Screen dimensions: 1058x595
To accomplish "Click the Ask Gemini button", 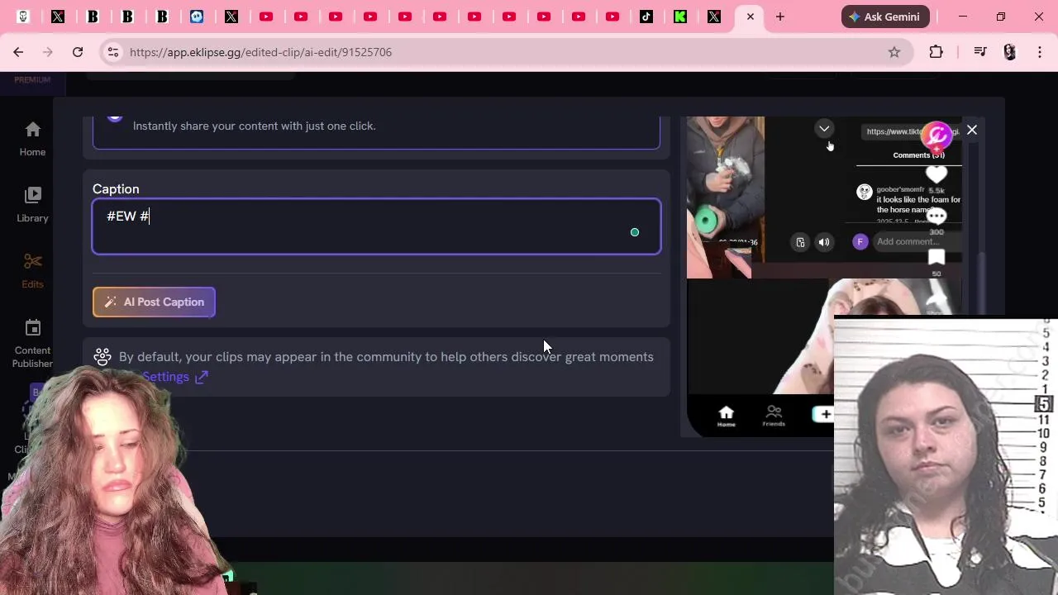I will click(885, 17).
